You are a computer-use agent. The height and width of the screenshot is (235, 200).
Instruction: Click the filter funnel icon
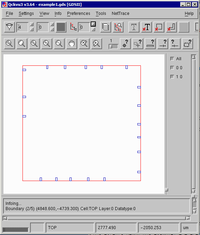[9, 27]
